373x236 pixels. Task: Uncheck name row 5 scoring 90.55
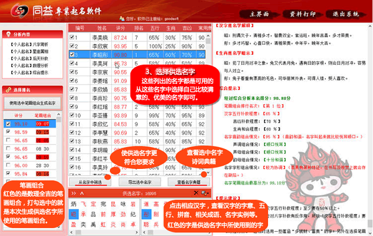pyautogui.click(x=72, y=71)
